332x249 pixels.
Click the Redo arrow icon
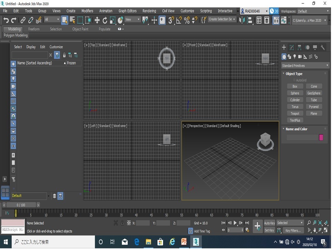[x=13, y=20]
